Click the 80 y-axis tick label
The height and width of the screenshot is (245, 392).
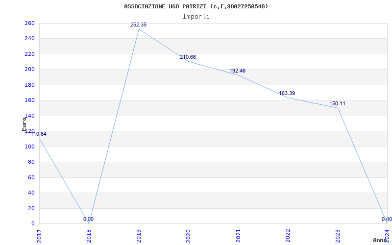pos(31,162)
